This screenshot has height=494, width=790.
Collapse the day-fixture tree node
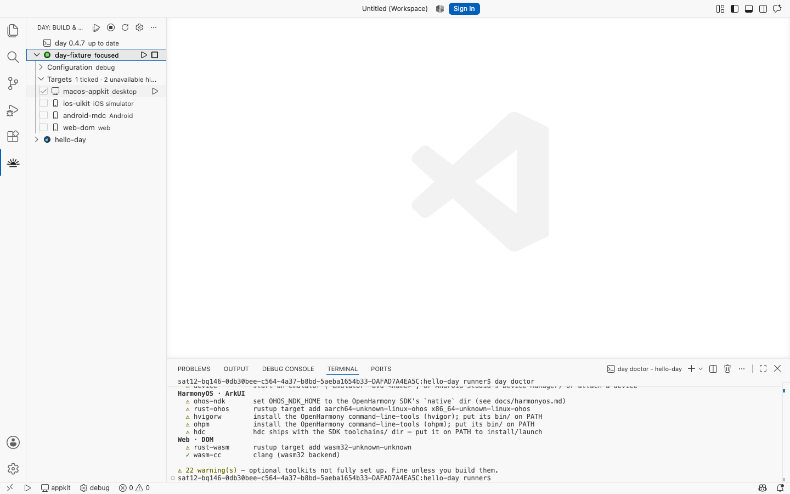[x=37, y=55]
